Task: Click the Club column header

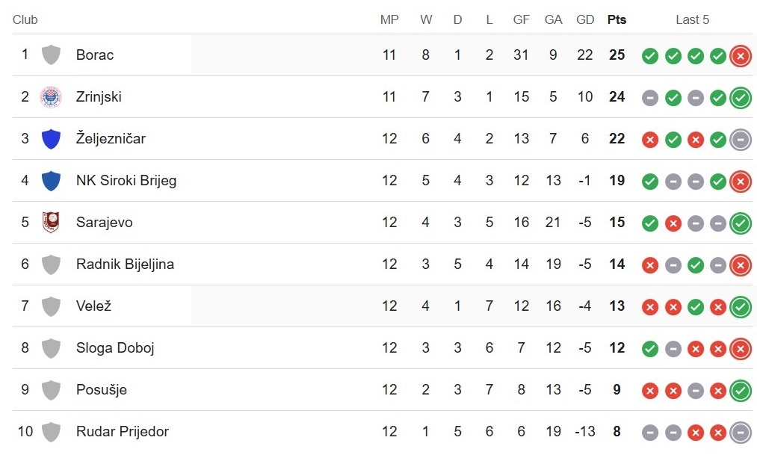Action: click(25, 19)
